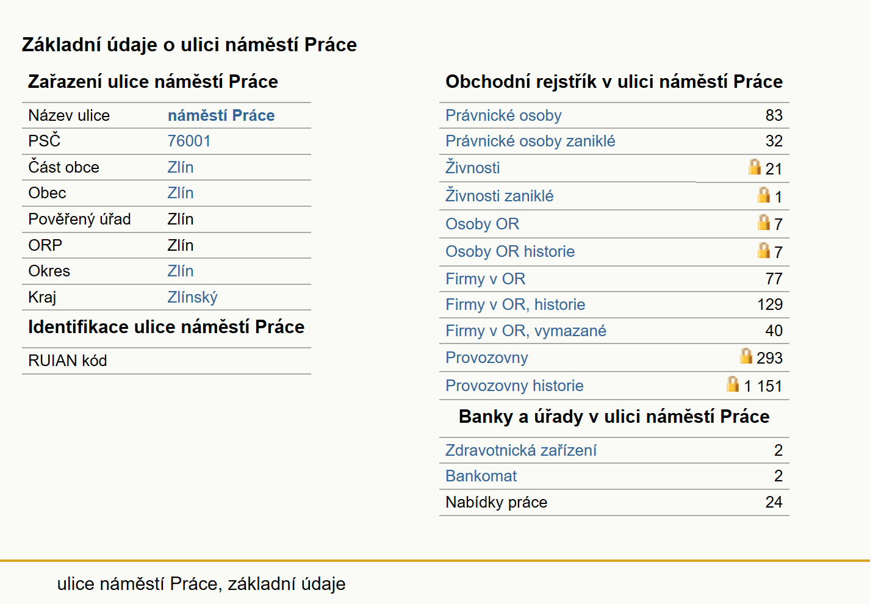Open Zdravotnická zařízení link
This screenshot has height=604, width=870.
coord(521,450)
